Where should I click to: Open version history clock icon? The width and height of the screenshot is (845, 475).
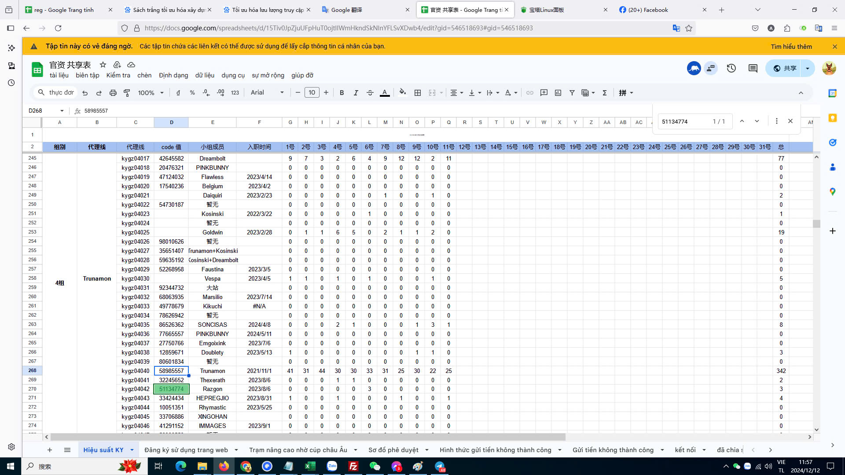point(731,68)
